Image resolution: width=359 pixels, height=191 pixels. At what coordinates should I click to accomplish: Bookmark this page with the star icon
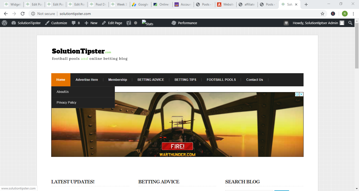pos(322,14)
